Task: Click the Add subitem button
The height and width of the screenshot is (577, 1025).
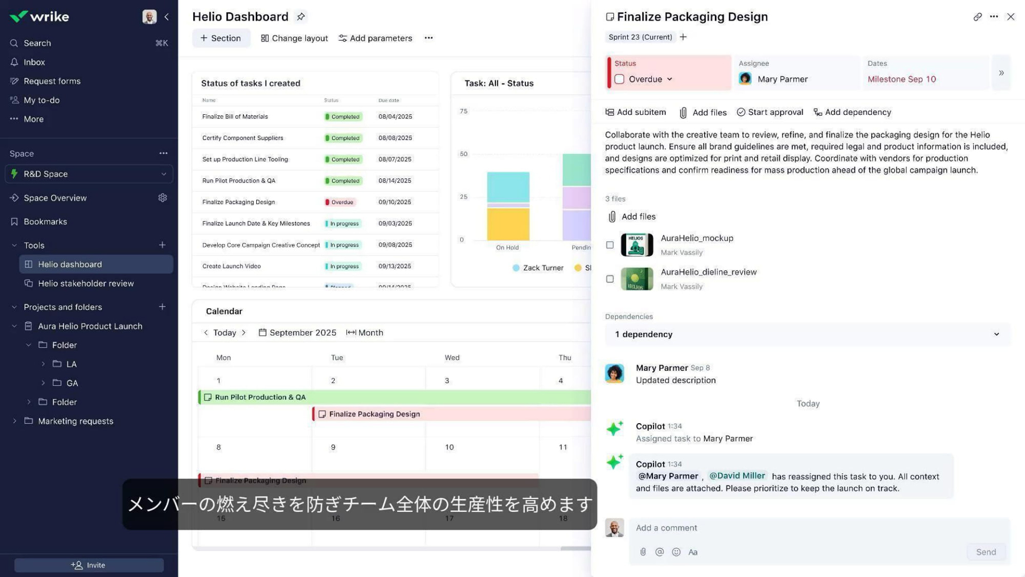Action: tap(635, 112)
